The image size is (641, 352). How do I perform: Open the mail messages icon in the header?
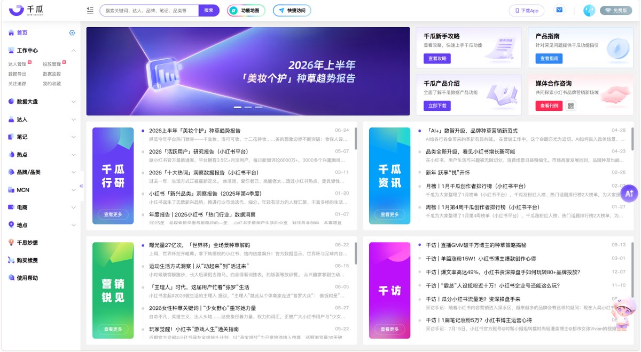(x=559, y=10)
